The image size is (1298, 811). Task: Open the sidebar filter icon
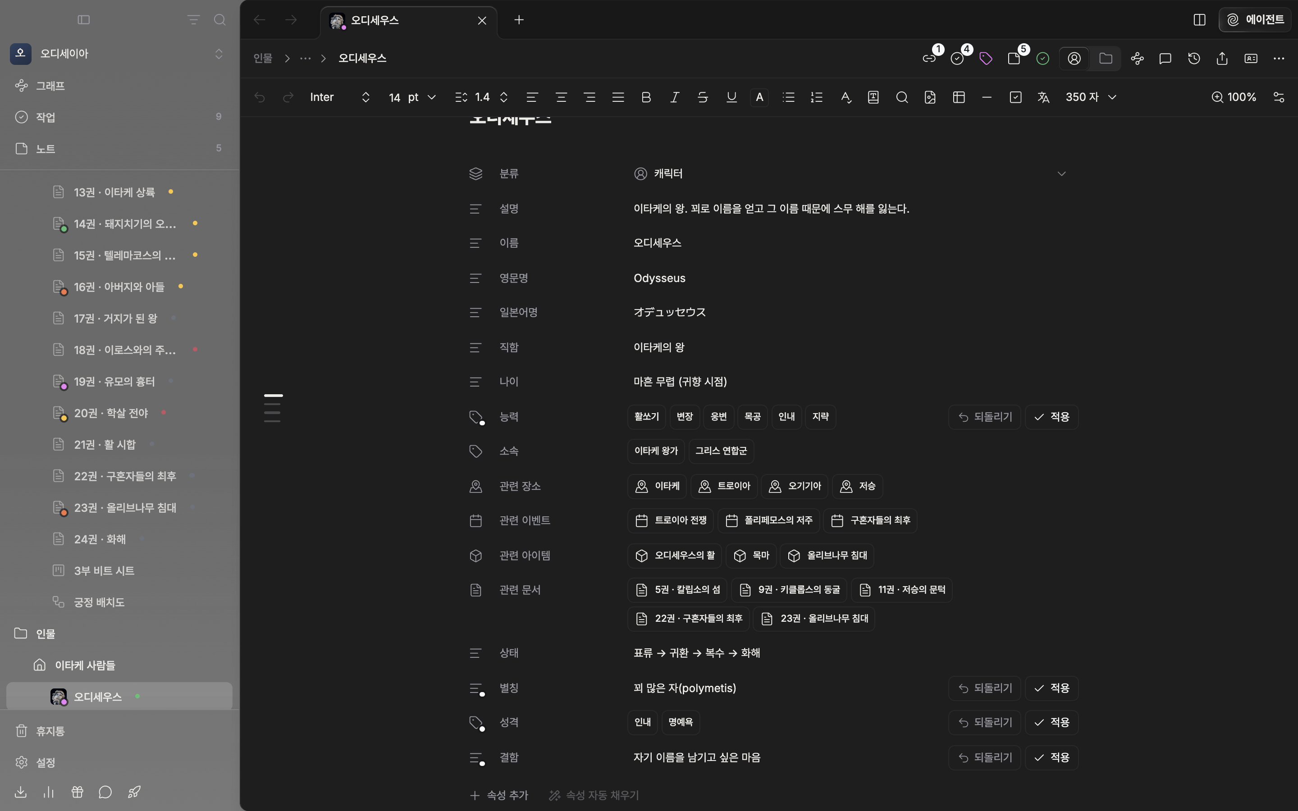[194, 20]
